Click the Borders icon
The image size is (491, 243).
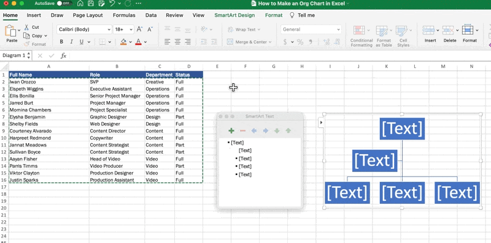(102, 42)
